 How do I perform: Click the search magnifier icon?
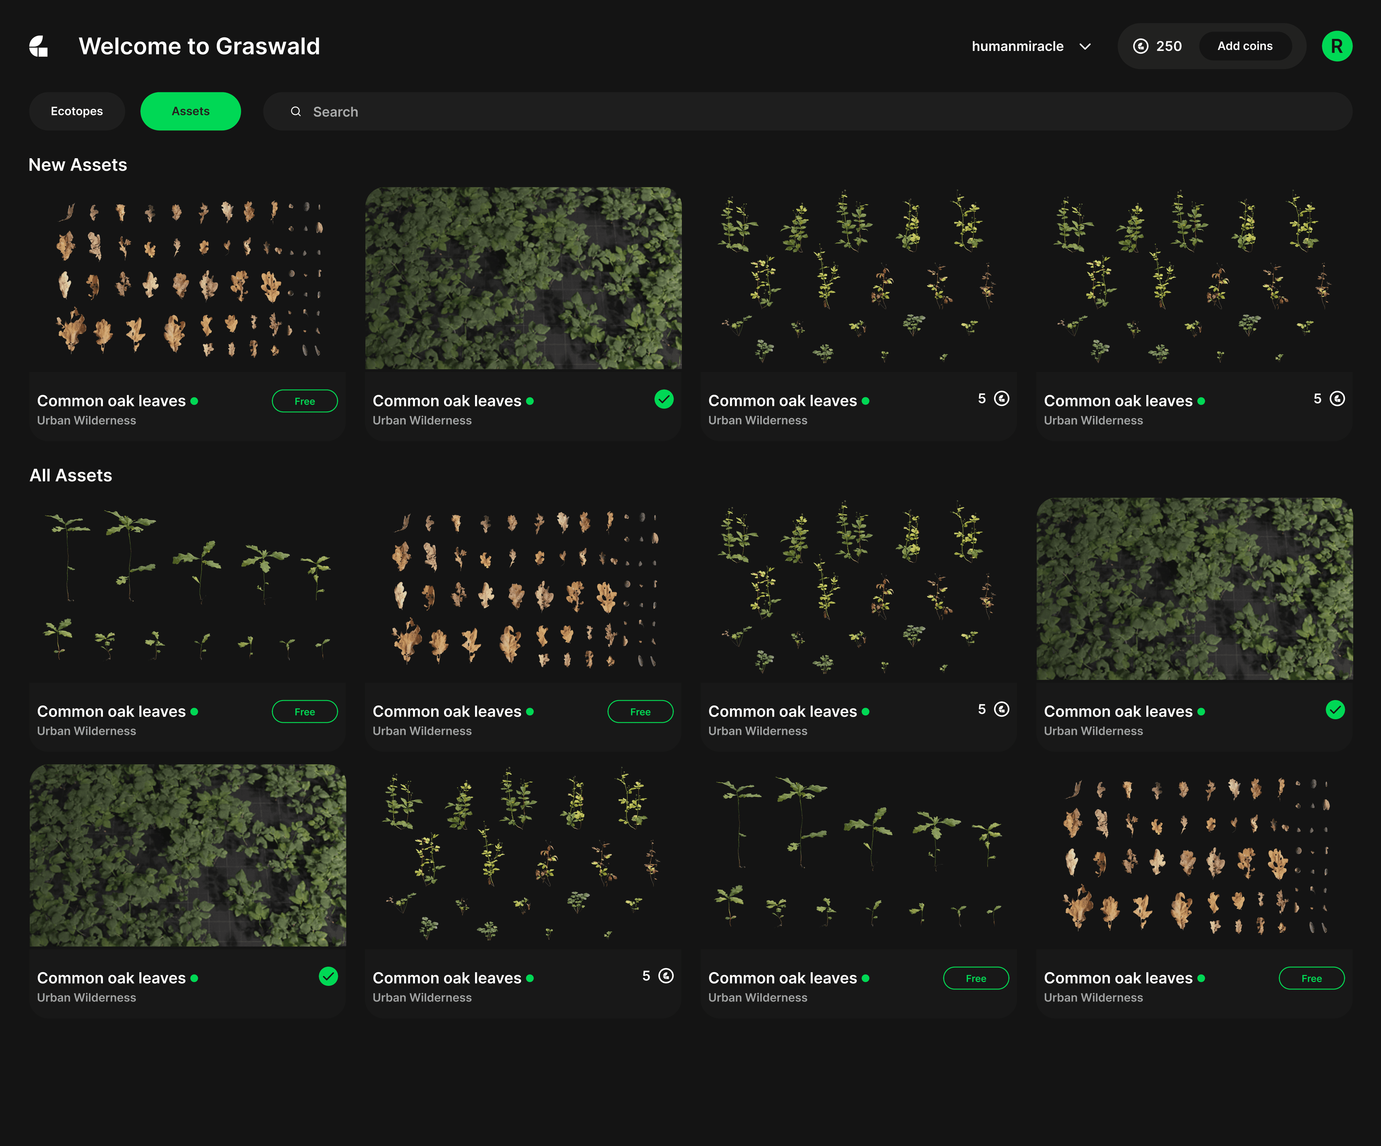[296, 112]
